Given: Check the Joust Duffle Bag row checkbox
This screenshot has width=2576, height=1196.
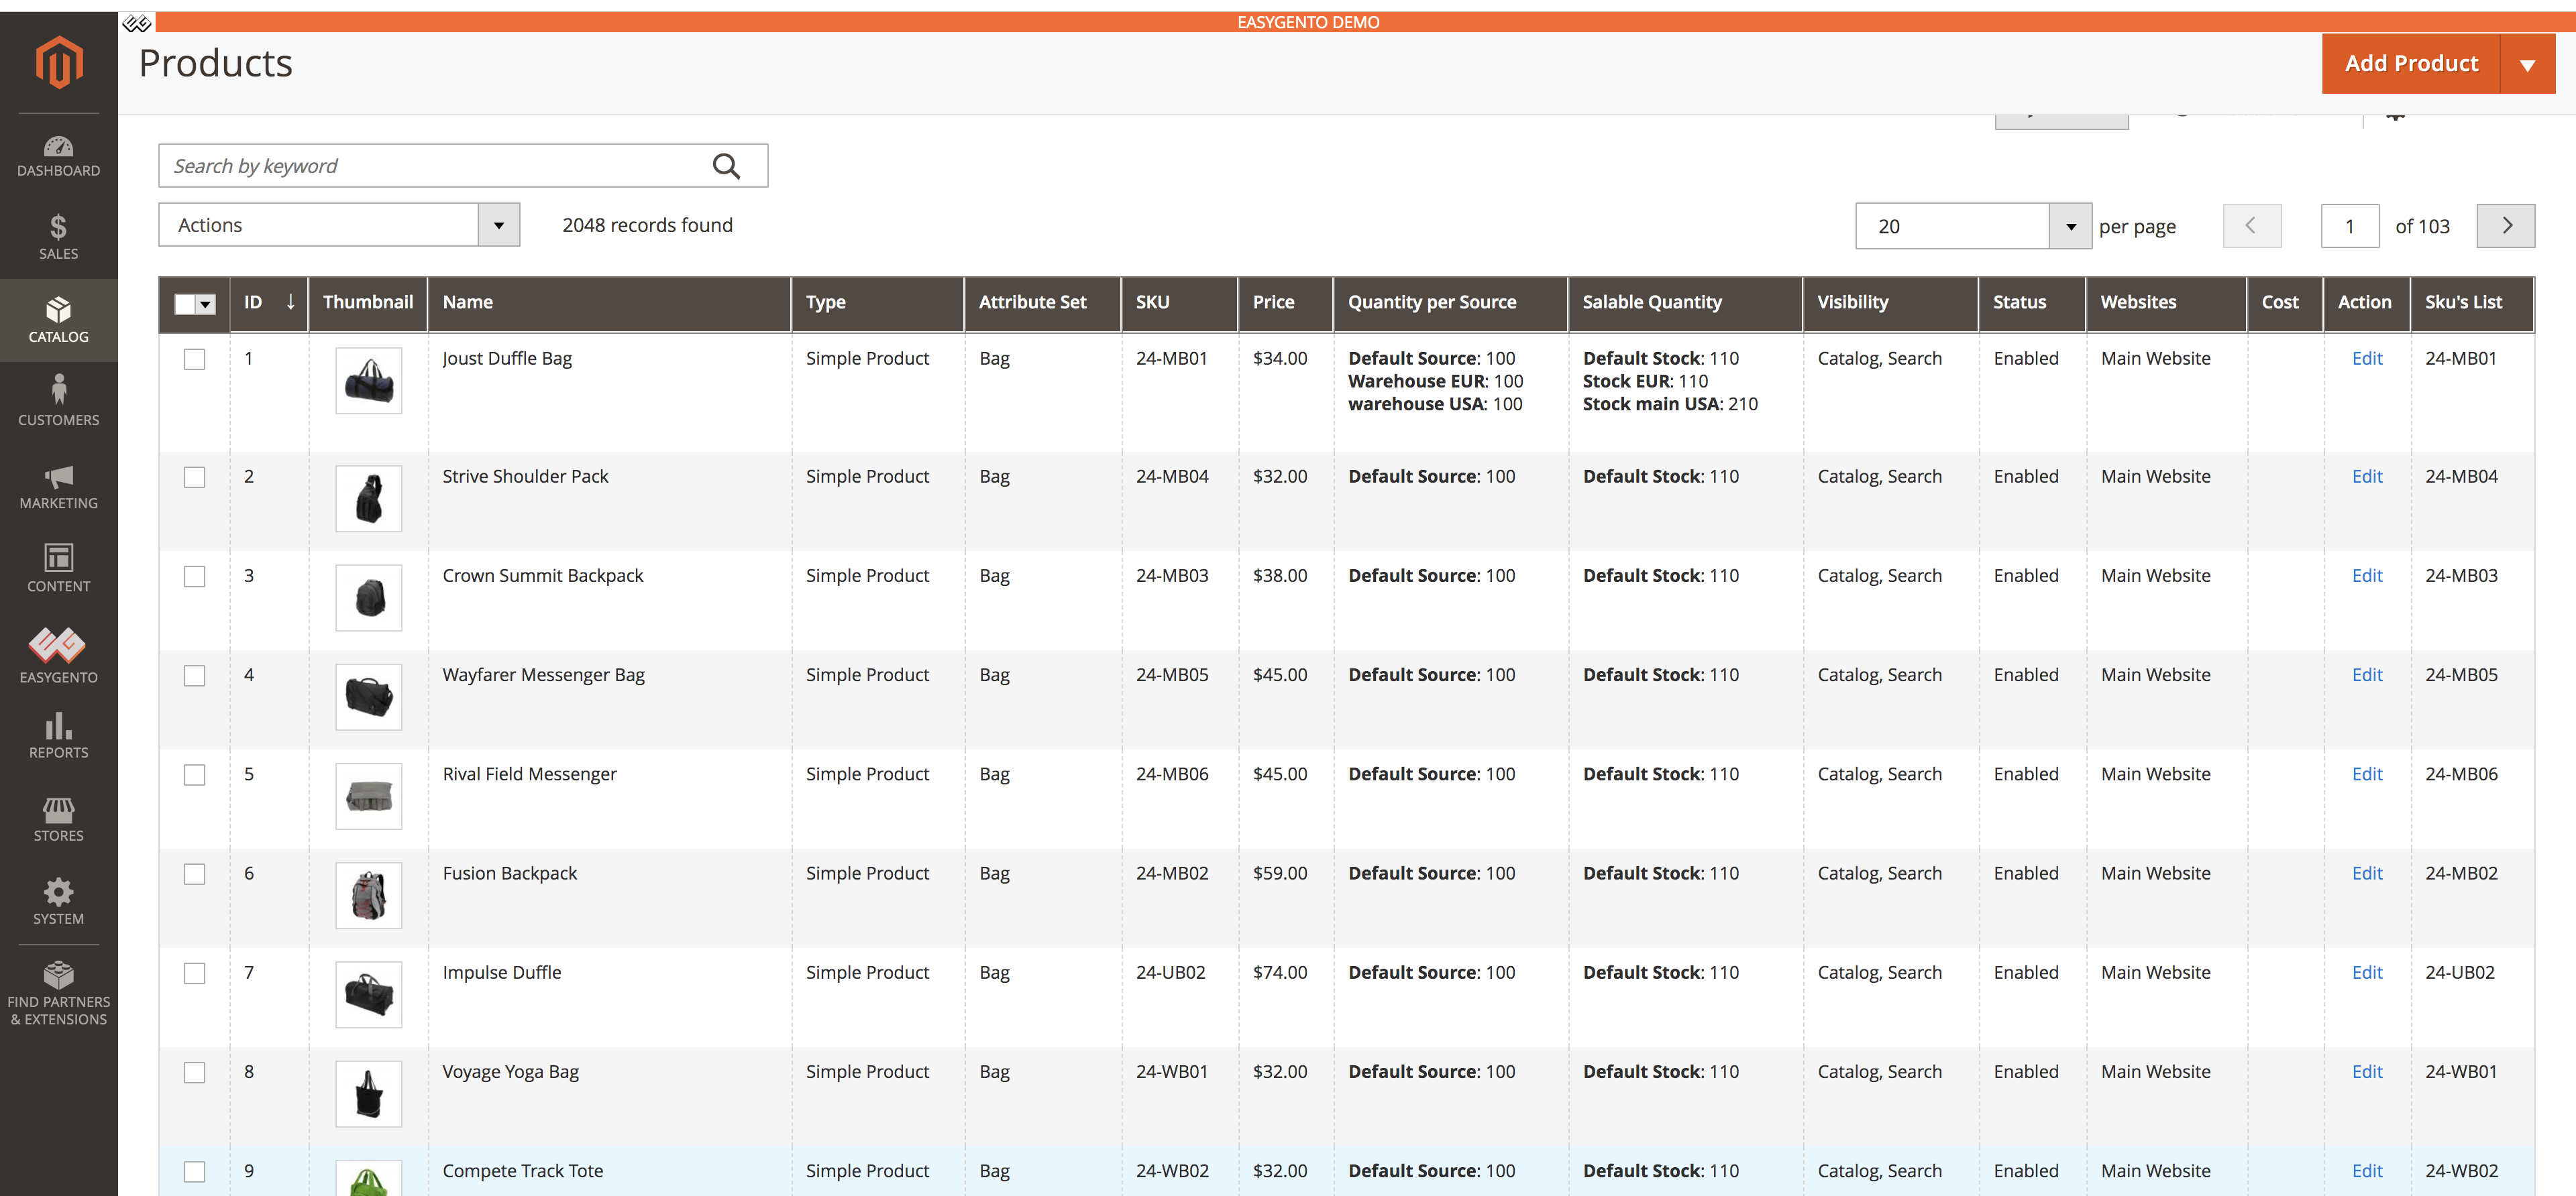Looking at the screenshot, I should 195,359.
